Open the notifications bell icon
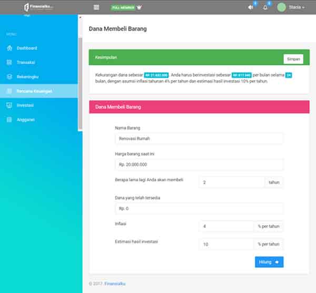The height and width of the screenshot is (293, 316). pos(265,7)
